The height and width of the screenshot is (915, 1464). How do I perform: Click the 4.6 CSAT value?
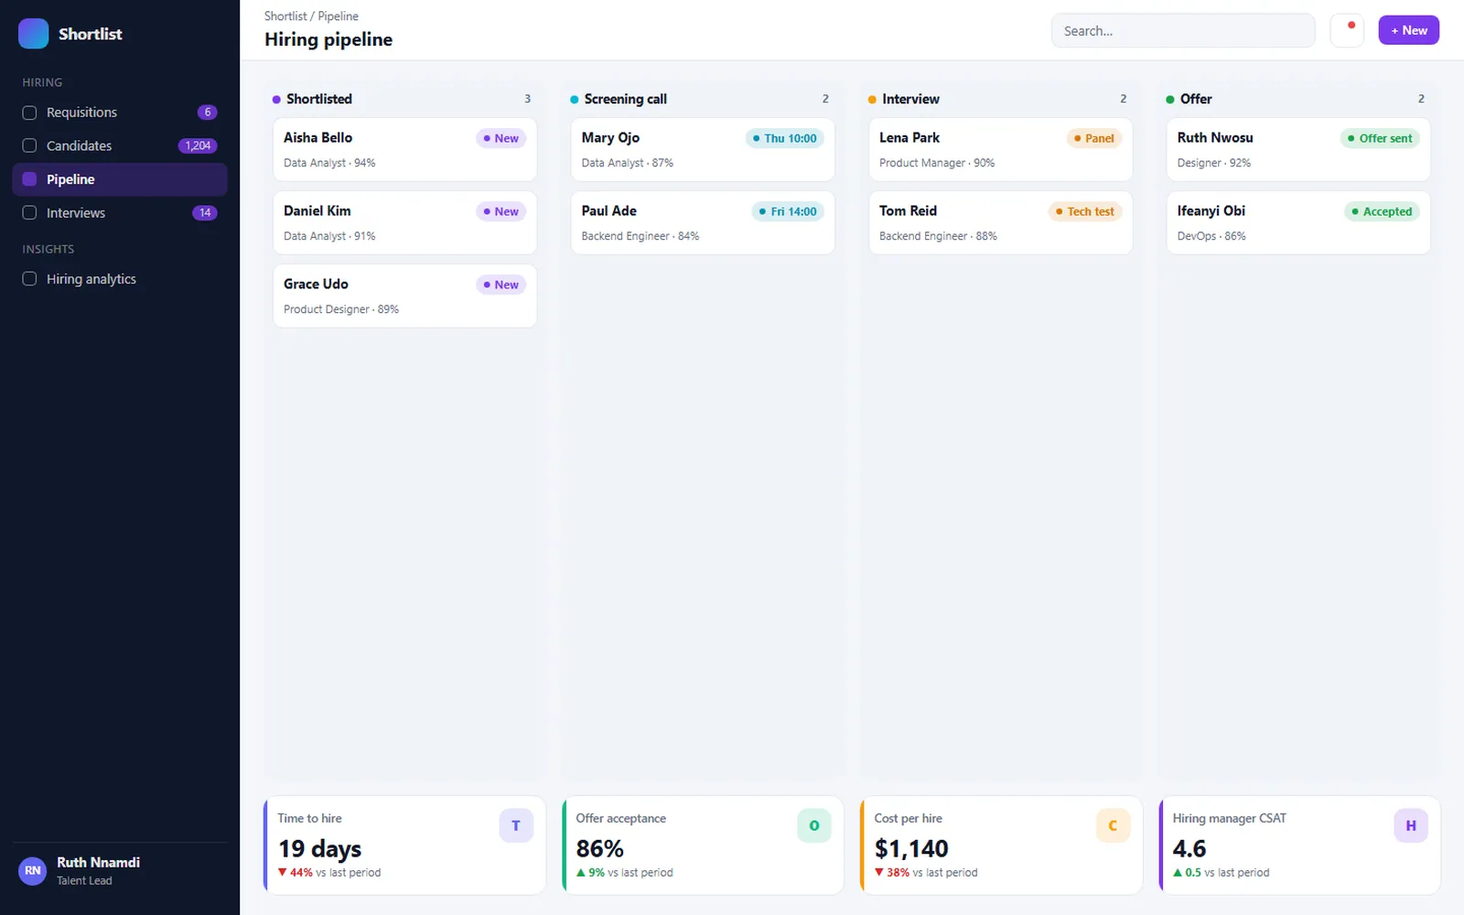coord(1189,849)
